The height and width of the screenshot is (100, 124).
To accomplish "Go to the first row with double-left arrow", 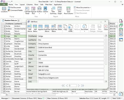I will click(x=63, y=86).
